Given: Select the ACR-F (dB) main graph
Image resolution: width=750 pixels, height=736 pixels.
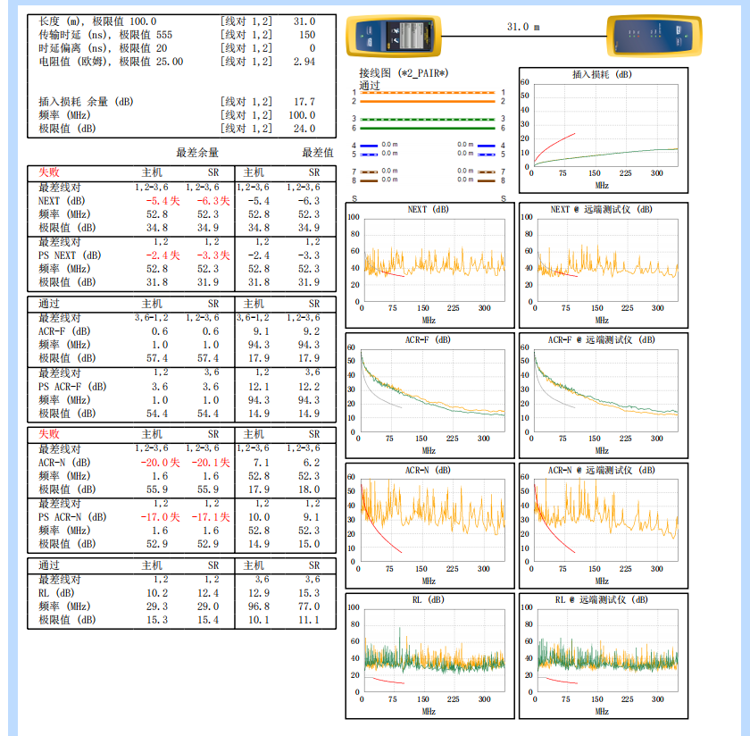Looking at the screenshot, I should click(429, 393).
